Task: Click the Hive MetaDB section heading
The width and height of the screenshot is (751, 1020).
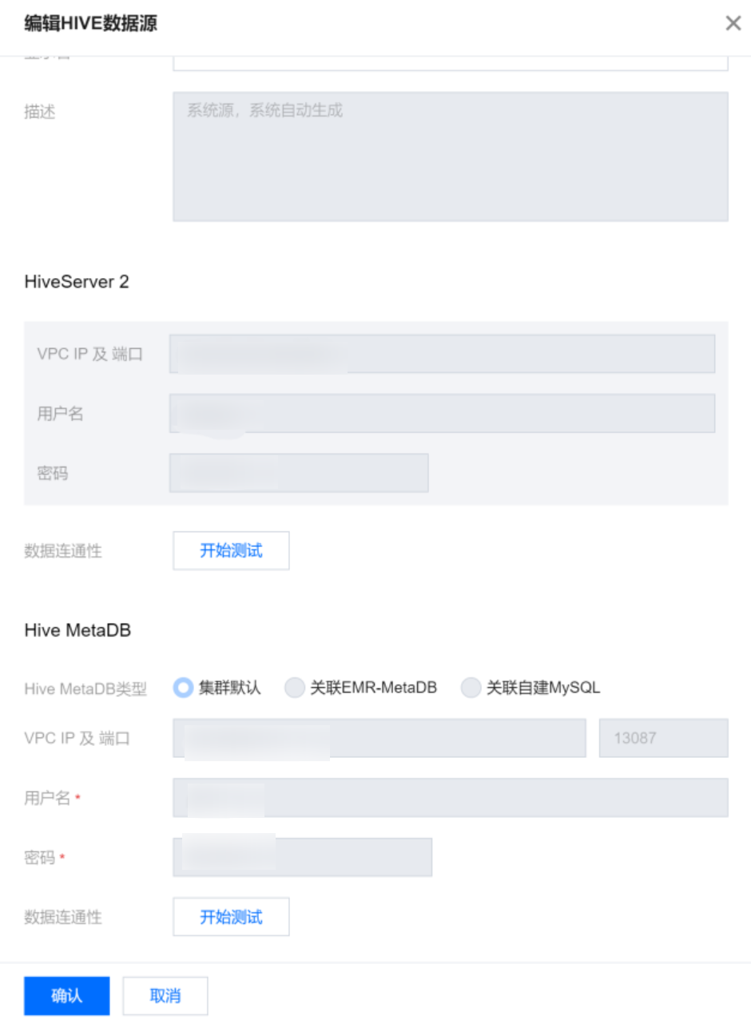Action: point(77,630)
